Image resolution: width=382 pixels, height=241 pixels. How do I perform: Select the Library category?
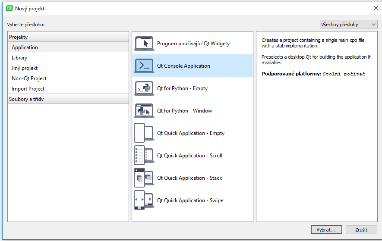pyautogui.click(x=19, y=58)
